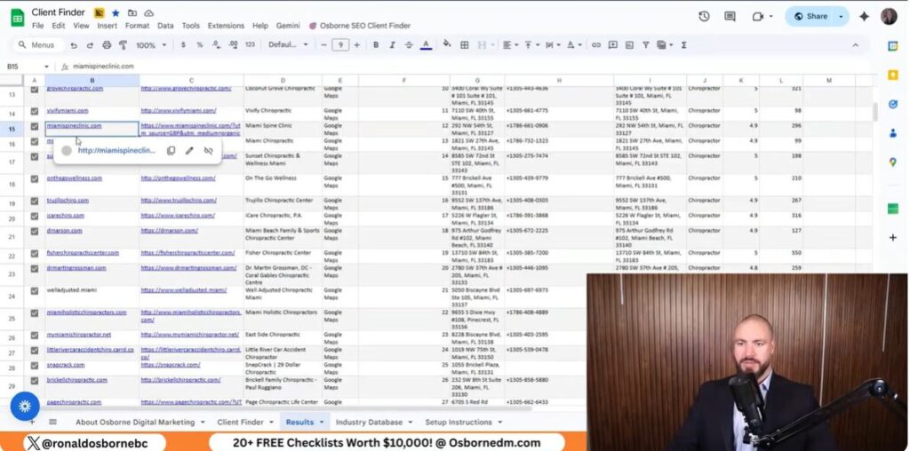Open the Osborne SEO Client Finder menu
Viewport: 910px width, 451px height.
[x=359, y=26]
